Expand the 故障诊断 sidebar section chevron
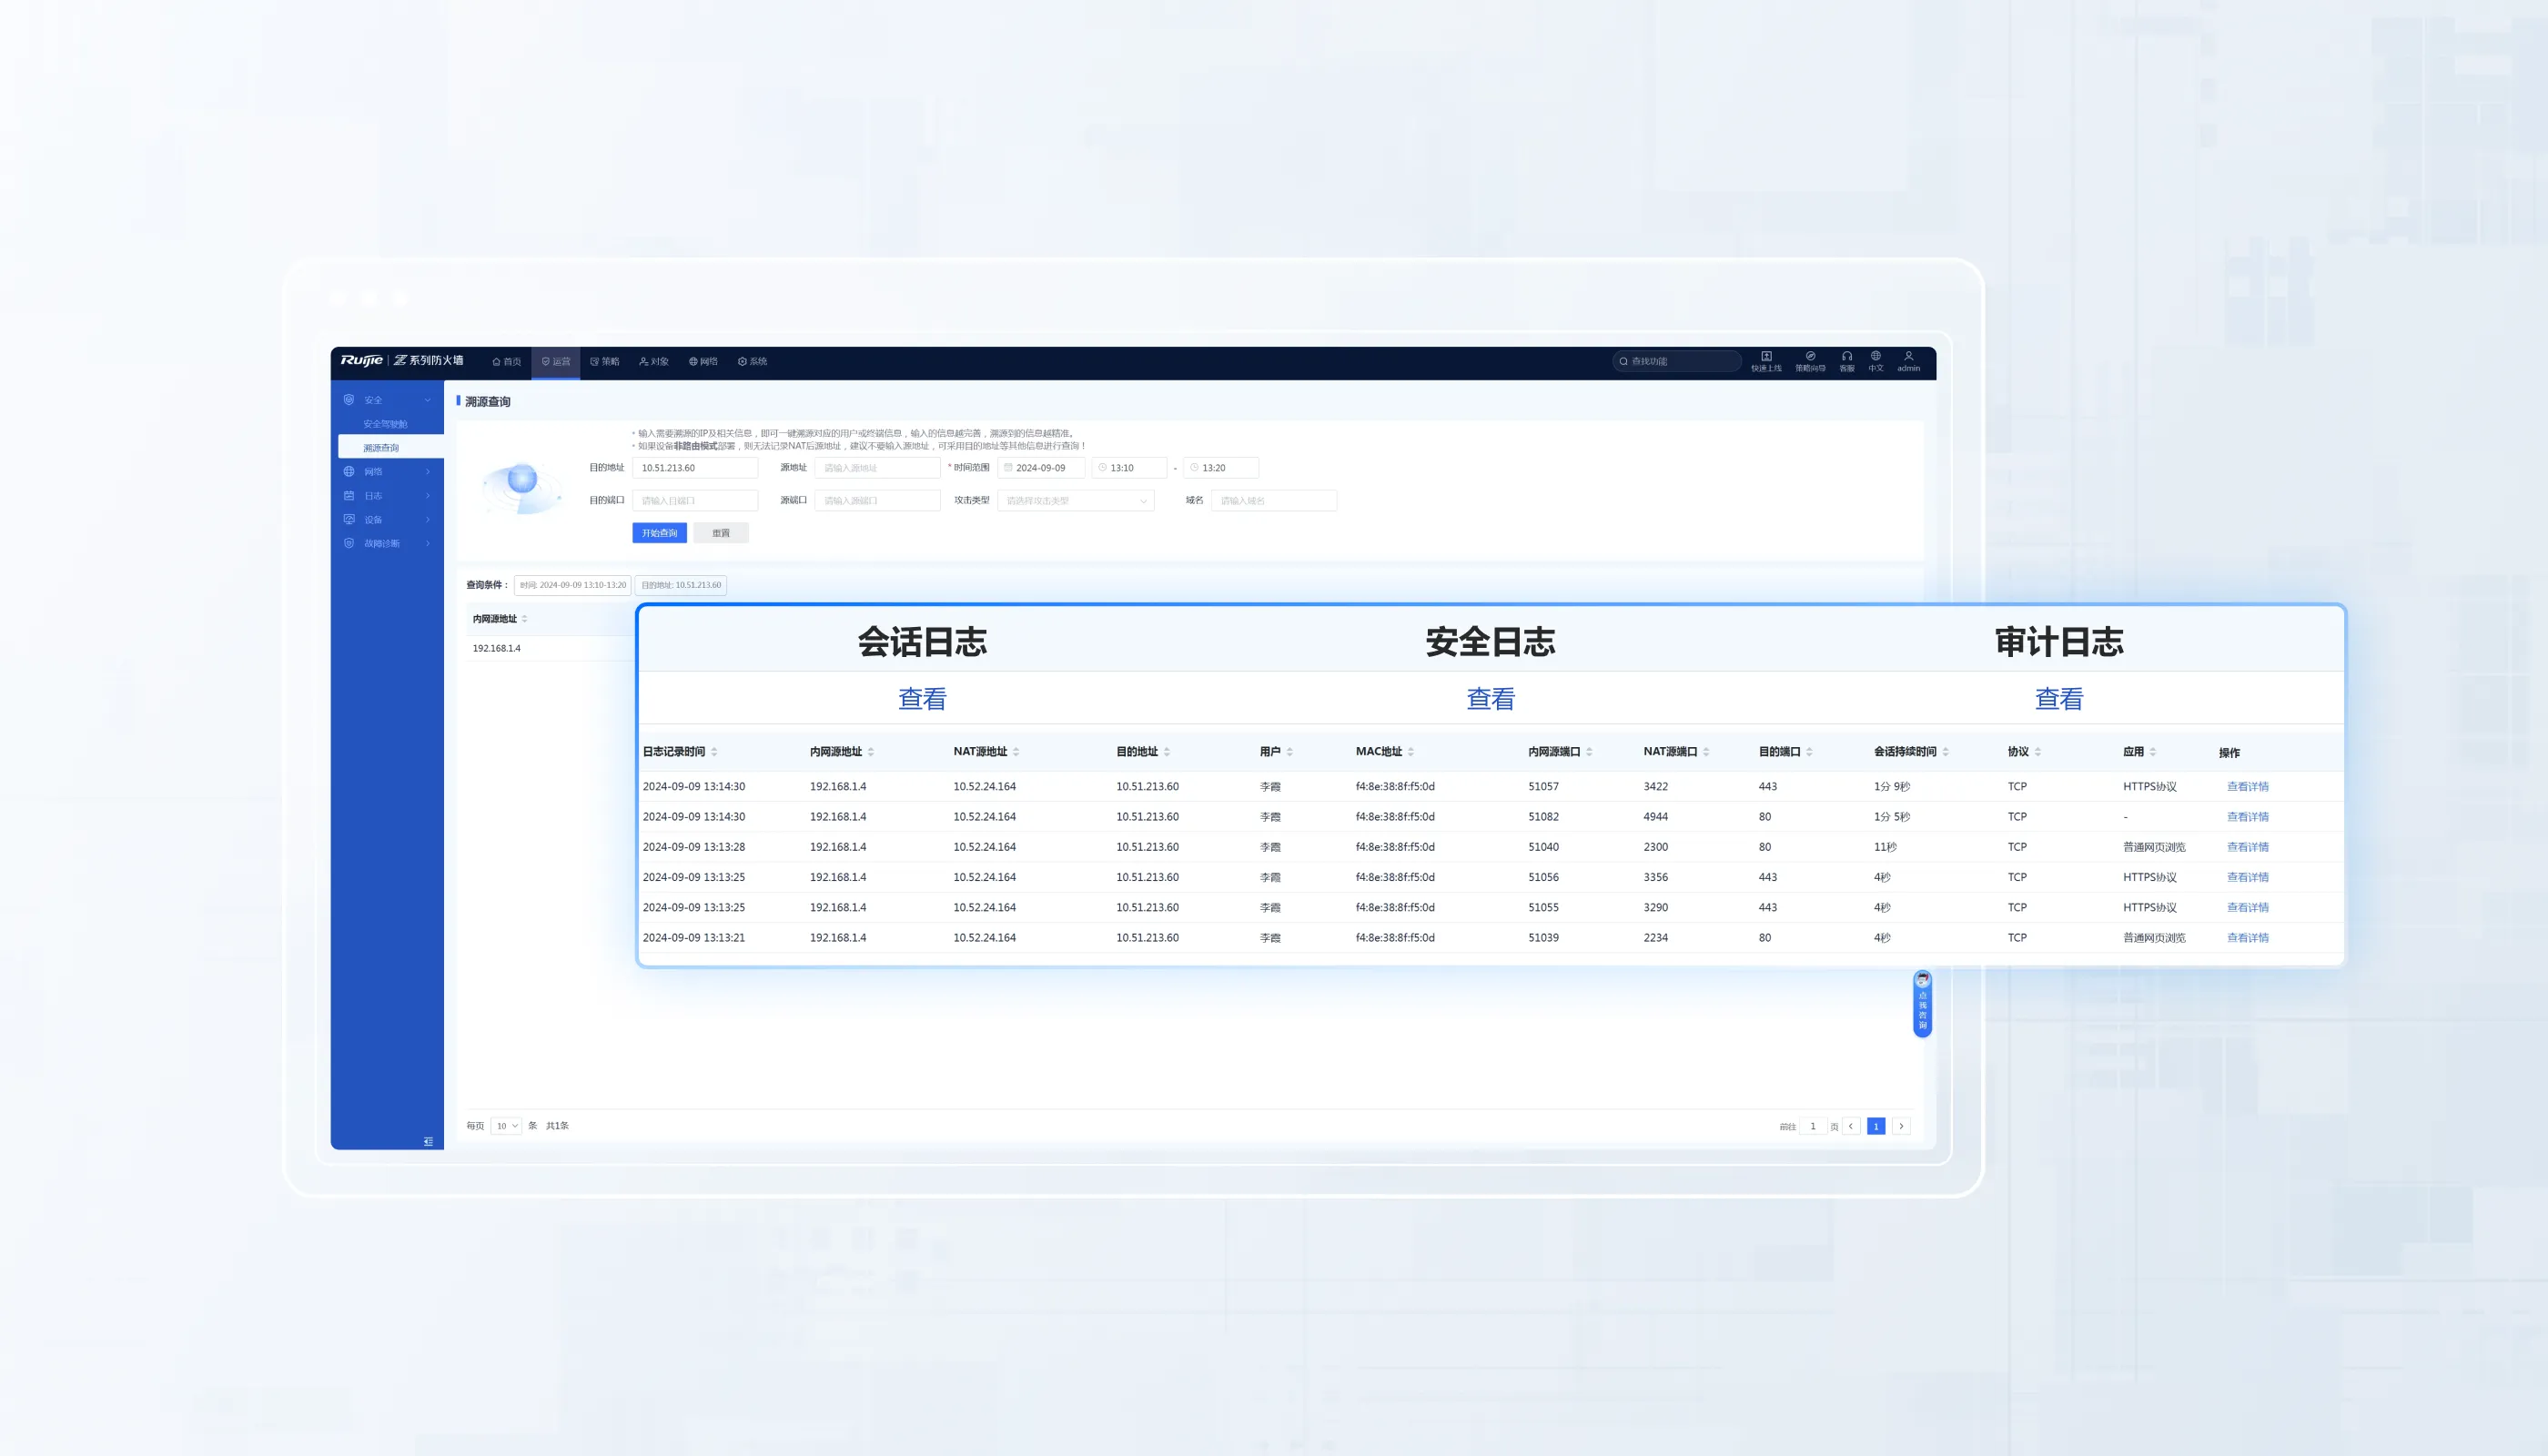The image size is (2548, 1456). click(428, 544)
